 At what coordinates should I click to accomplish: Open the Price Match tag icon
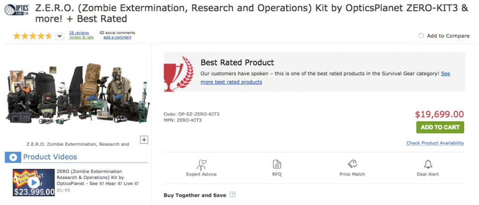(x=352, y=164)
